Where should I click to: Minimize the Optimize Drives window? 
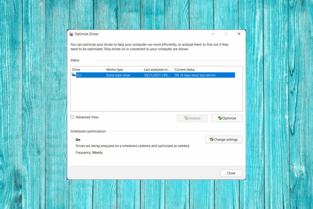(x=213, y=34)
